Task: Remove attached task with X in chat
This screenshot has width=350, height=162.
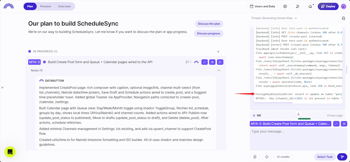Action: [x=344, y=124]
